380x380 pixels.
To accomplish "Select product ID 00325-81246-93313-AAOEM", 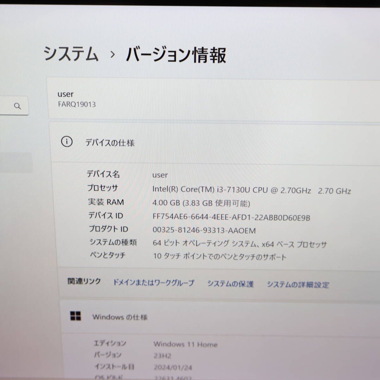I will [x=204, y=230].
